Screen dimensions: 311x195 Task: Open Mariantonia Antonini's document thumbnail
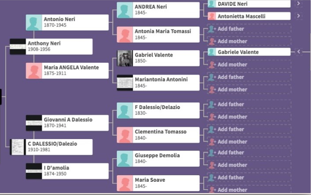pos(125,83)
